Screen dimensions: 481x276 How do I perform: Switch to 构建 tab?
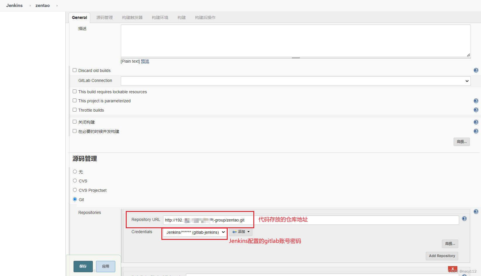pos(182,17)
